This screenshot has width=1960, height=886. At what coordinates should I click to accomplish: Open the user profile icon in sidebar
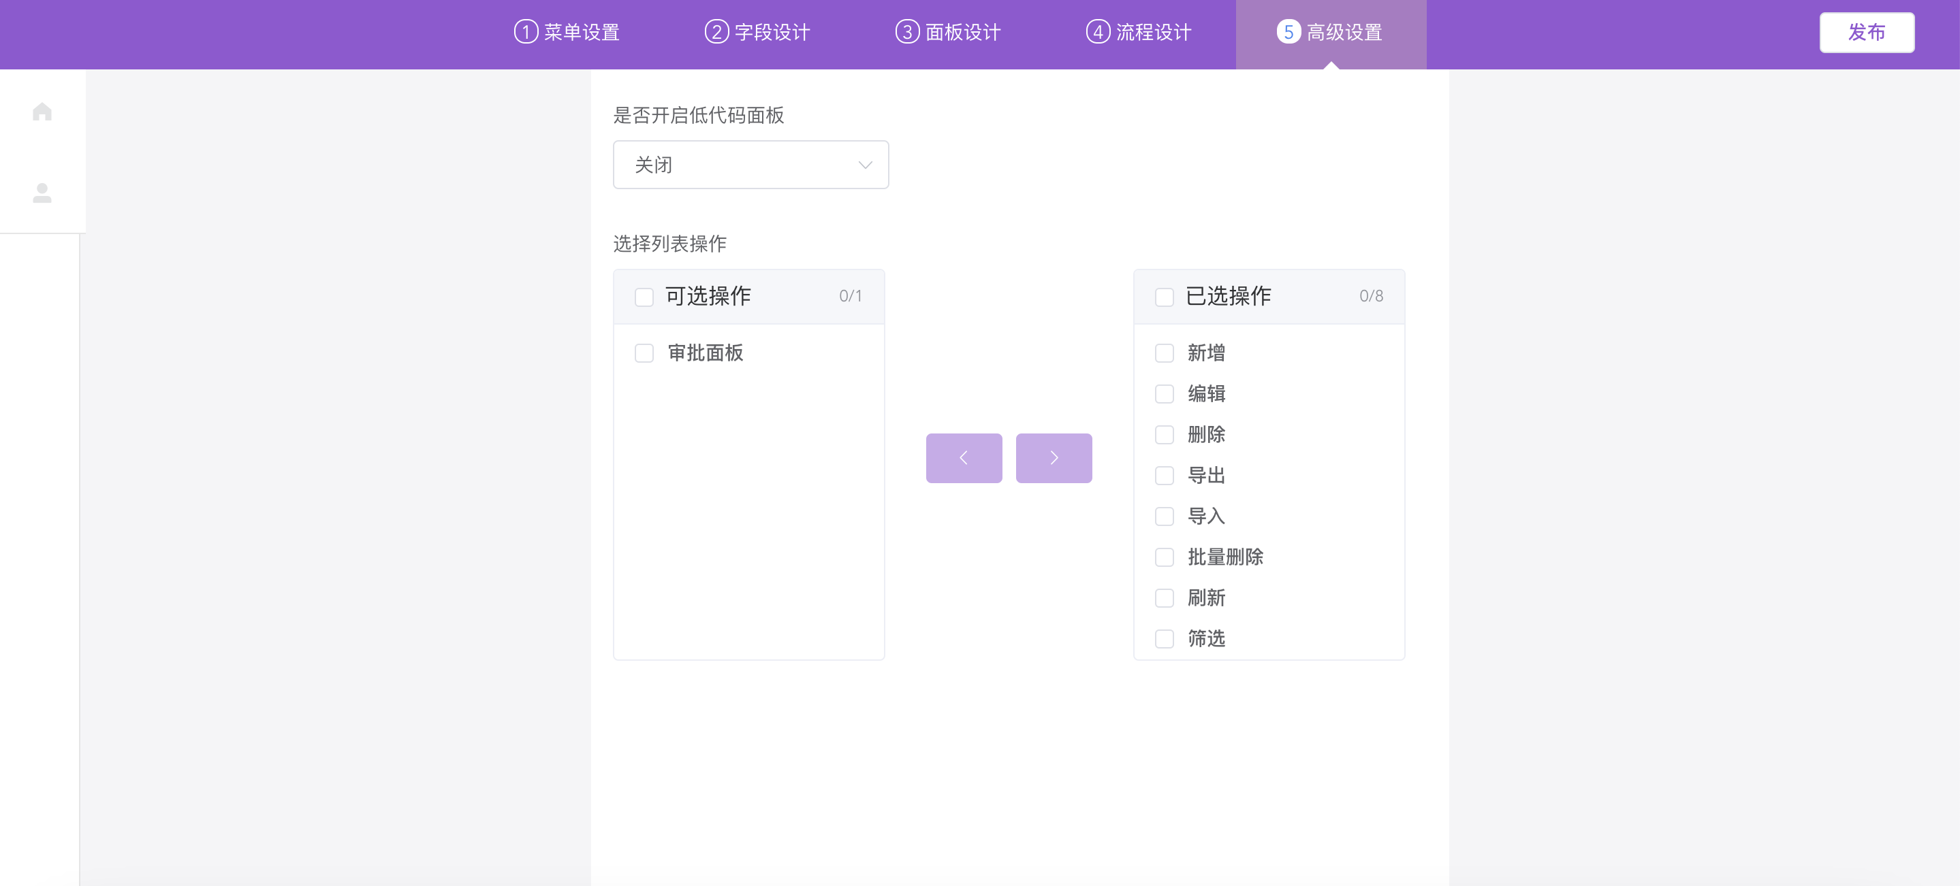pos(43,193)
